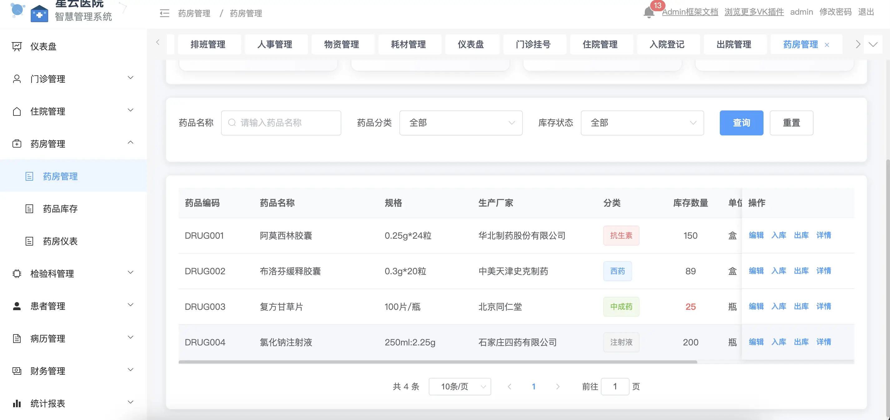This screenshot has width=890, height=420.
Task: Open the 库存状态 dropdown
Action: 642,123
